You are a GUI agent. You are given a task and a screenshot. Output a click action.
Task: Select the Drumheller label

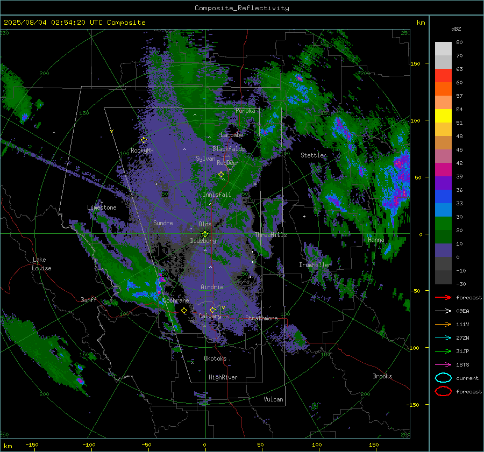315,265
